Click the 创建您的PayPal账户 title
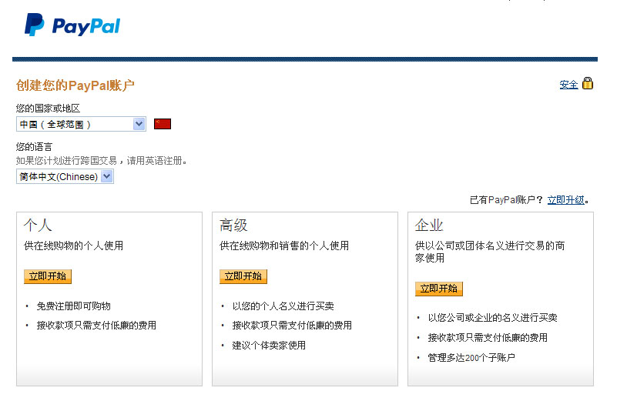The height and width of the screenshot is (401, 627). 75,85
